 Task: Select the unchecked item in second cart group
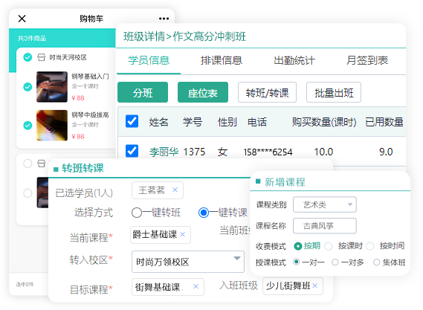(x=28, y=193)
